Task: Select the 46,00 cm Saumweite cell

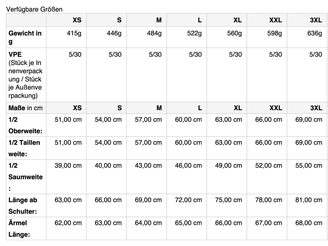Action: pos(189,165)
